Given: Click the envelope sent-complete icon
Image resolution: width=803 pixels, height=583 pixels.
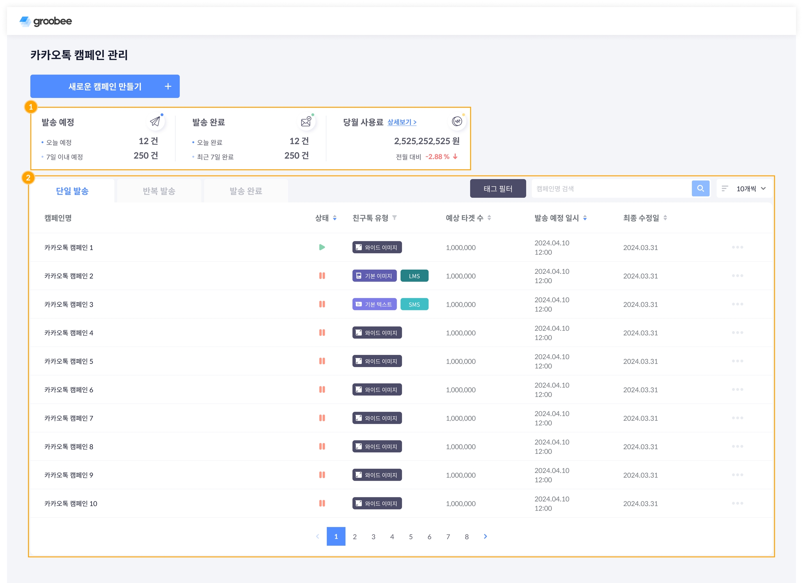Looking at the screenshot, I should (306, 122).
